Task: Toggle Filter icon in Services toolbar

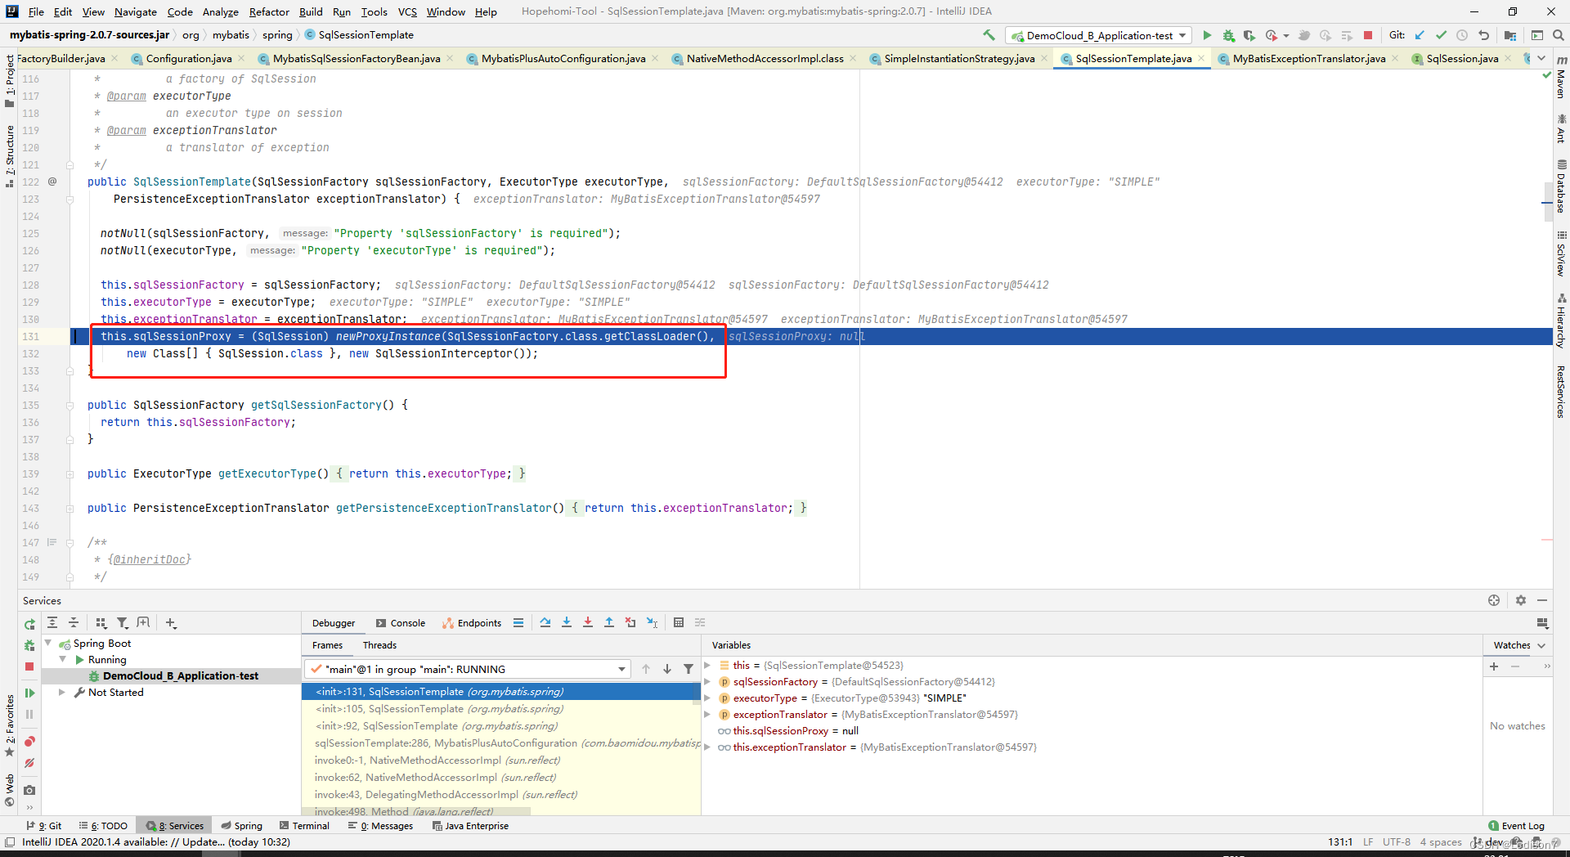Action: 123,622
